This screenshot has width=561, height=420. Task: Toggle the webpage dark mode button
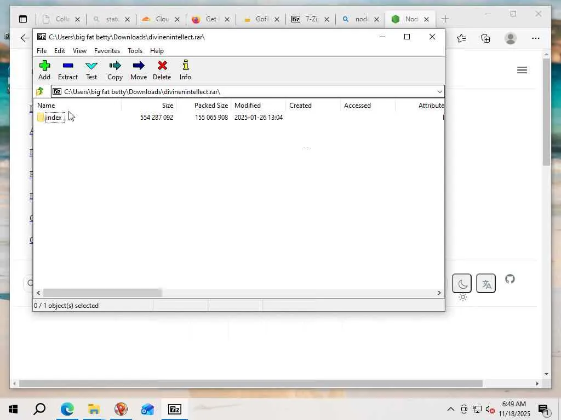pyautogui.click(x=462, y=284)
